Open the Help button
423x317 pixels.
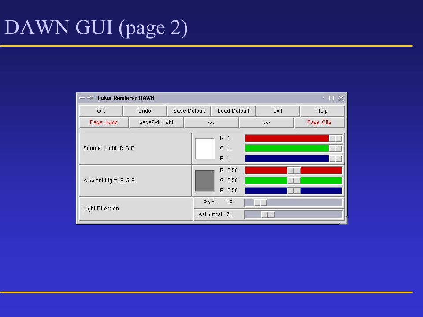tap(322, 111)
